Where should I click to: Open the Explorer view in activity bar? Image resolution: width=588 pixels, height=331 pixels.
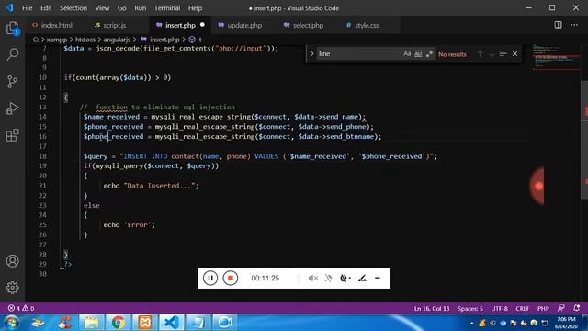[12, 29]
